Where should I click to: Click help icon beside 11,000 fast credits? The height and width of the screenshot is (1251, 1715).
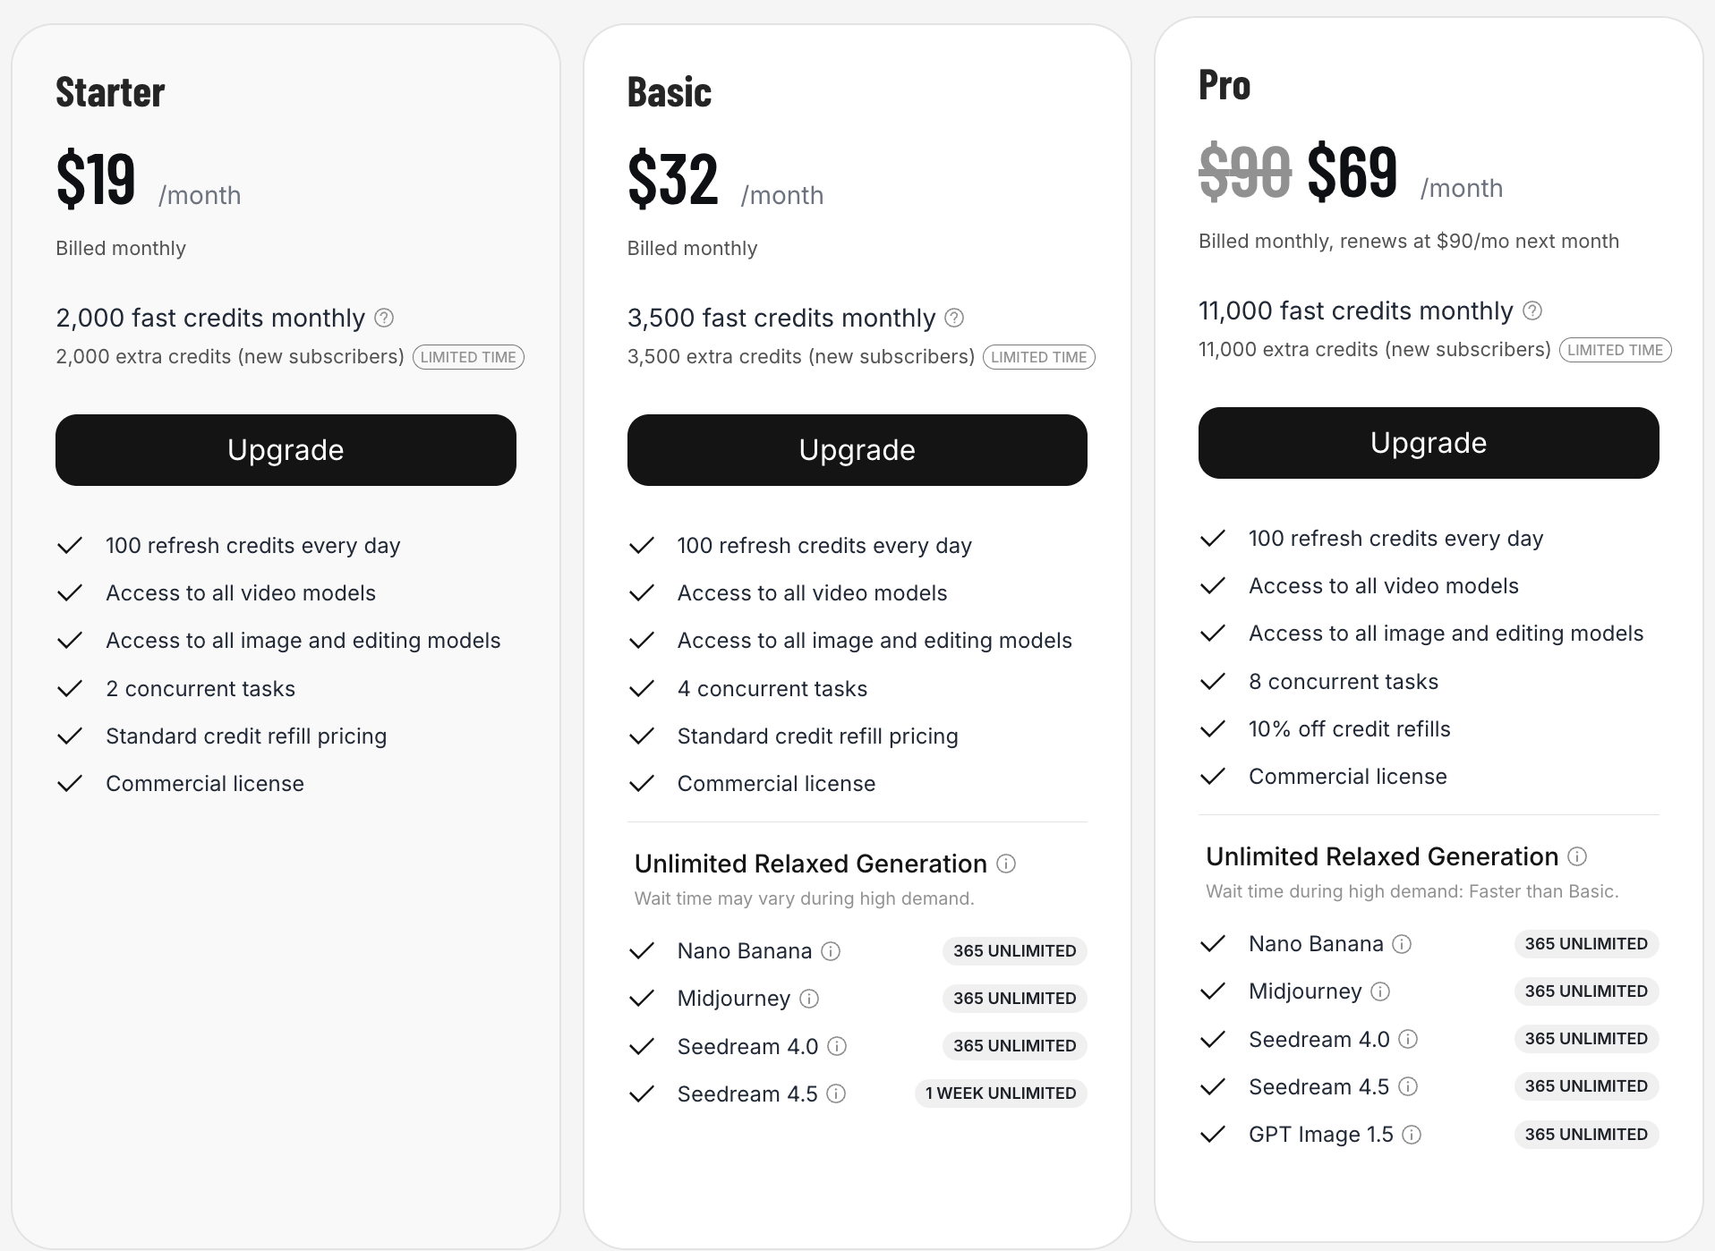[x=1532, y=311]
